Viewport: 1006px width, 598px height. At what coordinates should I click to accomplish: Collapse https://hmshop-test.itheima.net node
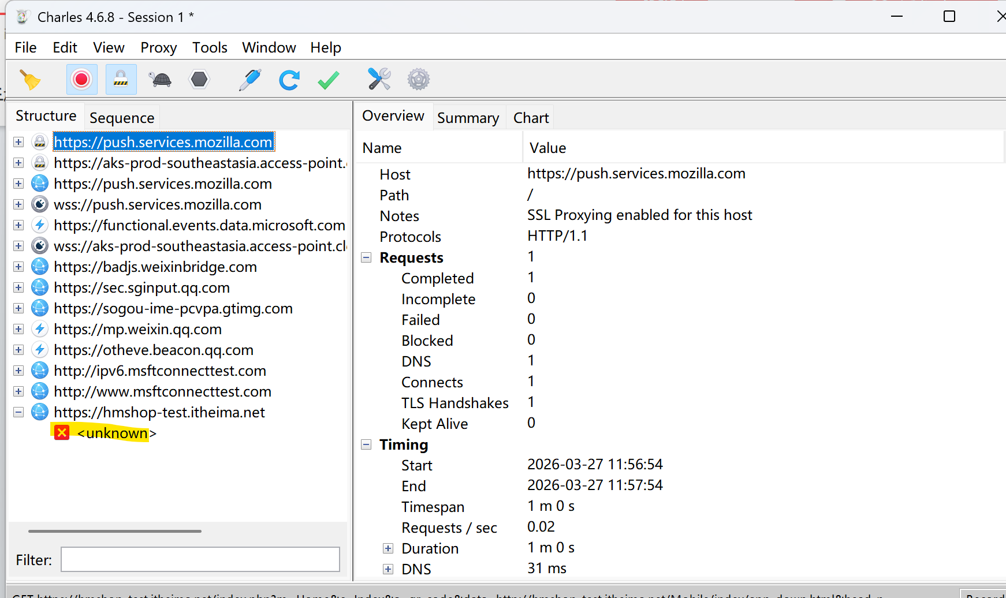pyautogui.click(x=18, y=412)
